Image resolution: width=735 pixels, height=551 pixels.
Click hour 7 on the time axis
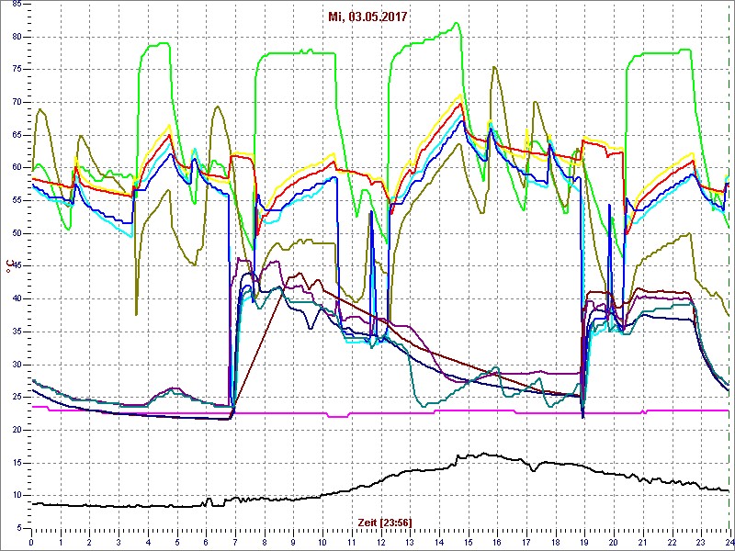click(x=235, y=542)
